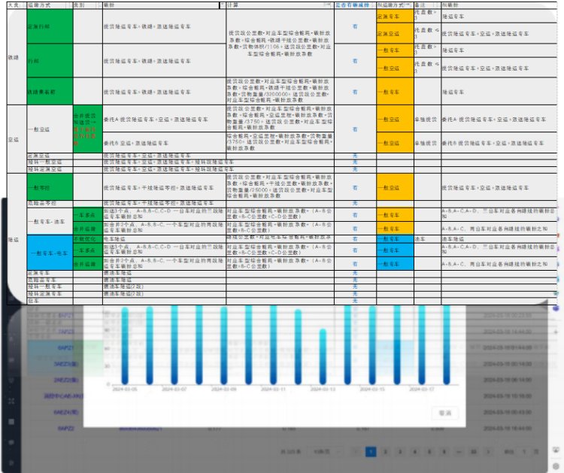Screen dimensions: 564x473
Task: Open the 计算 column header filter arrow
Action: 326,5
